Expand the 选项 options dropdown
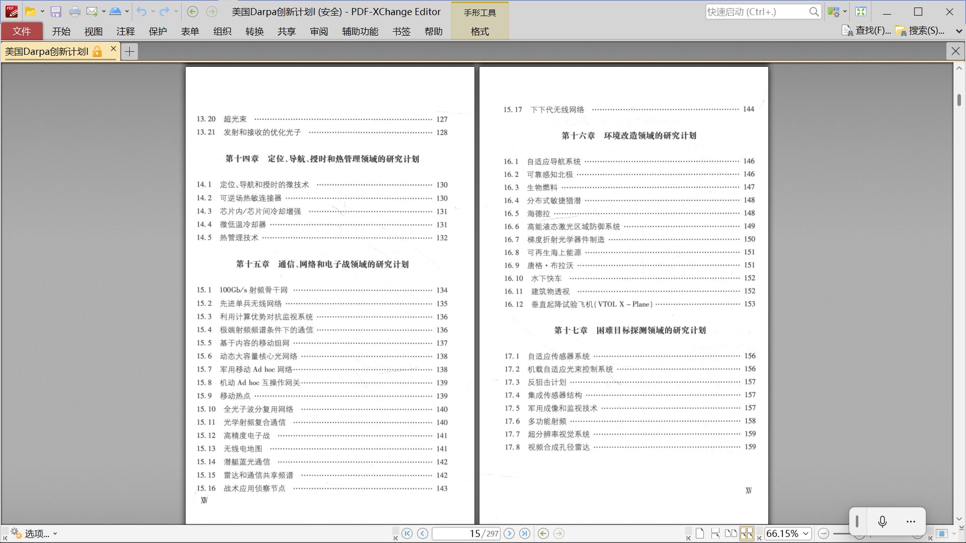The width and height of the screenshot is (966, 543). coord(55,534)
